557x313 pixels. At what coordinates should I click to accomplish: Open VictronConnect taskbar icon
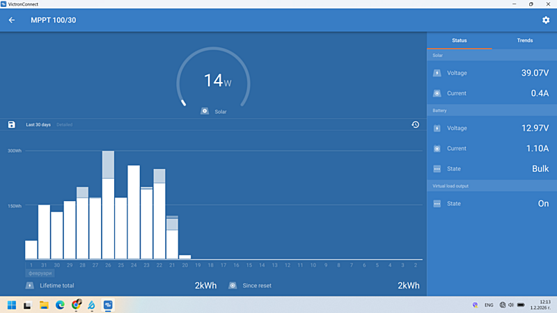108,305
